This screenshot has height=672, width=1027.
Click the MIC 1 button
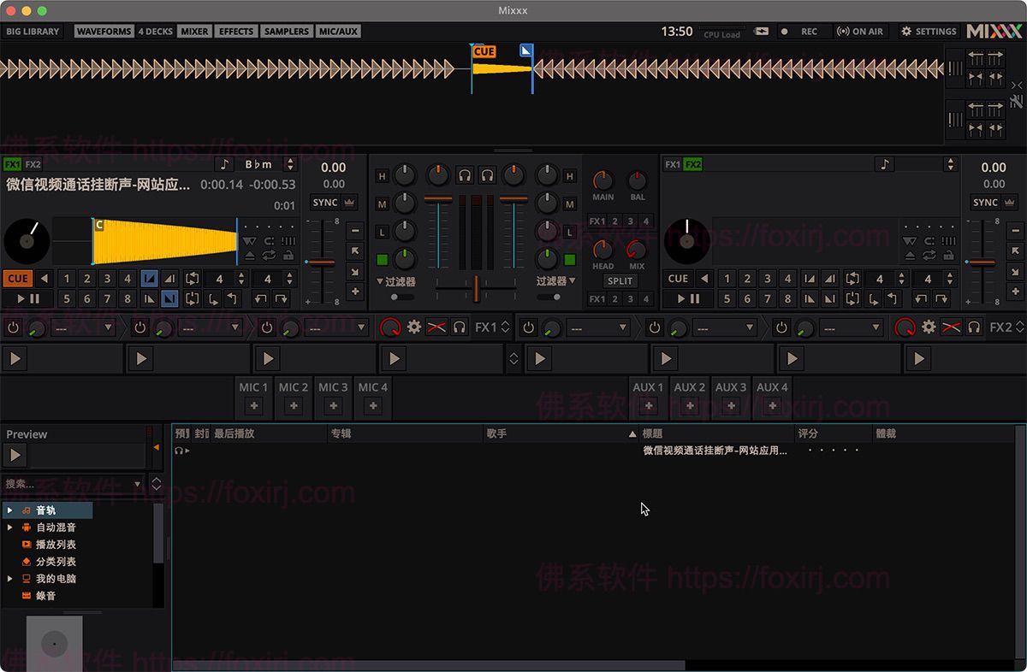[252, 387]
